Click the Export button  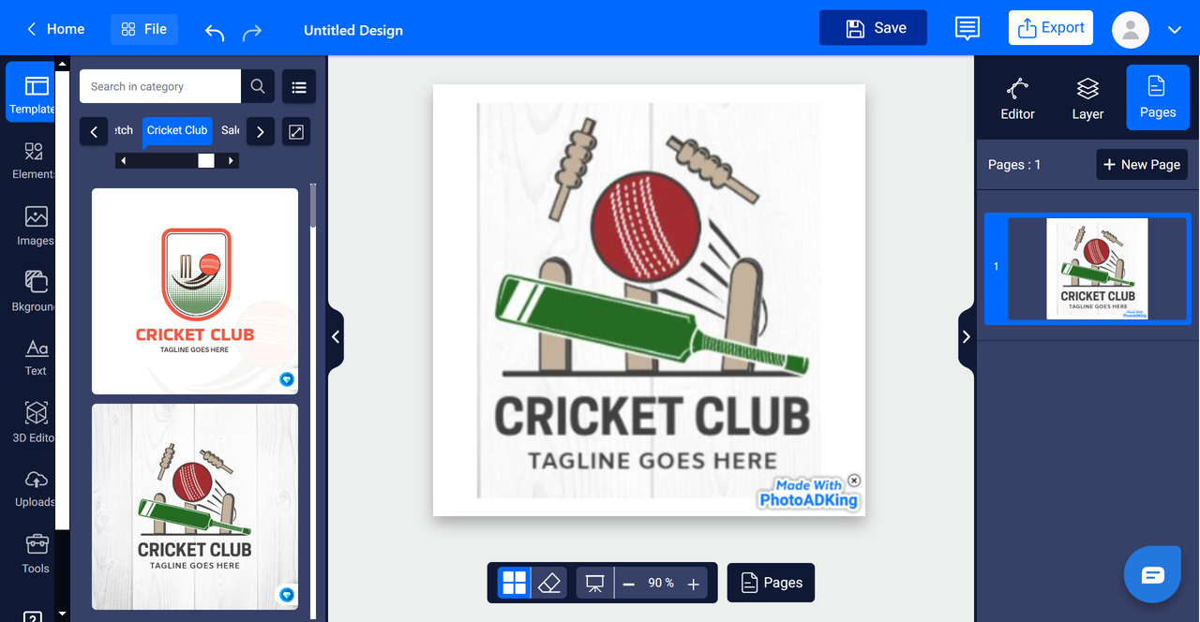(x=1051, y=27)
